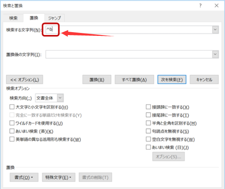Image resolution: width=225 pixels, height=189 pixels.
Task: Click the 検索する文字列 input field
Action: pos(129,30)
